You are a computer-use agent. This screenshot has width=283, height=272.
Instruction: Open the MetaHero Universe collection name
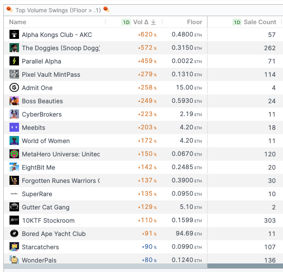point(61,154)
